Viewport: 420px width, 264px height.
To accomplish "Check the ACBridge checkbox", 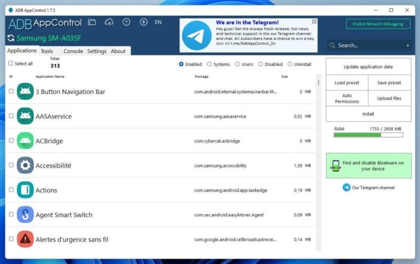I will [11, 140].
